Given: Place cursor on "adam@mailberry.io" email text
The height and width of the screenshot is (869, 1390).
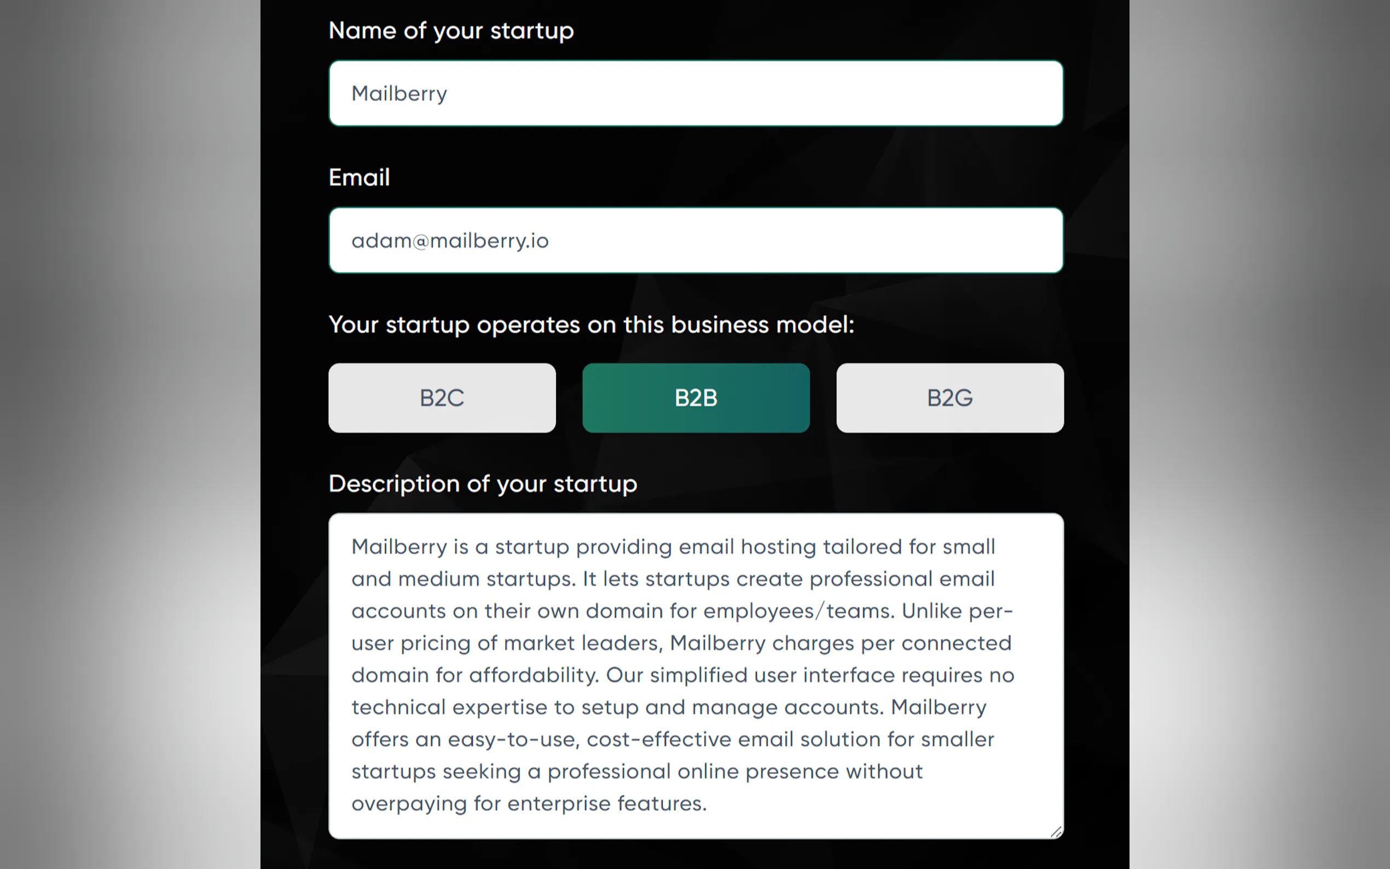Looking at the screenshot, I should coord(450,241).
